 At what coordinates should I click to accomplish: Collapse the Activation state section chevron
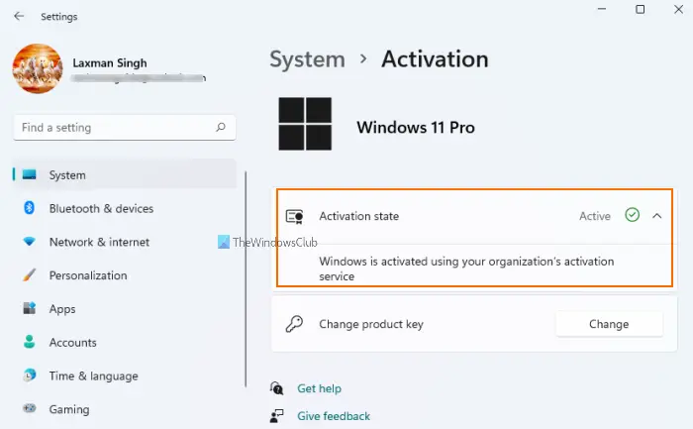tap(656, 216)
